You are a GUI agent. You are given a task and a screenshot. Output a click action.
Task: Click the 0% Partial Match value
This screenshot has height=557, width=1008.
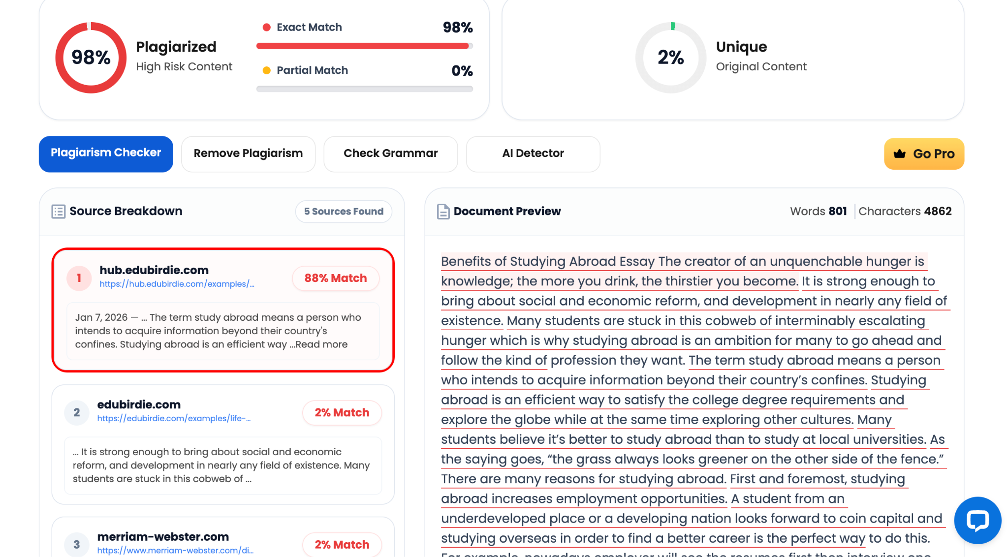click(462, 71)
